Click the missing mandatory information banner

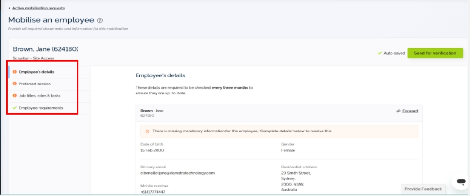279,131
